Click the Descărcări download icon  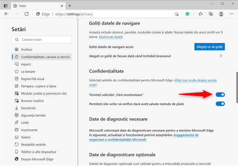(x=17, y=108)
